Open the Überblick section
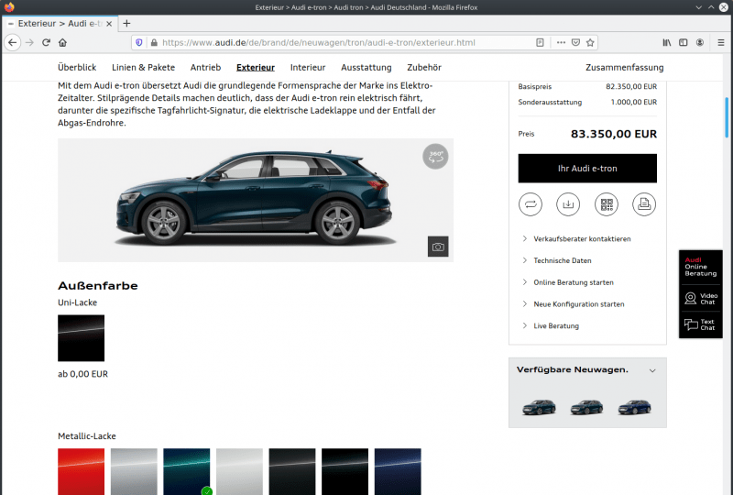This screenshot has width=733, height=495. point(77,67)
